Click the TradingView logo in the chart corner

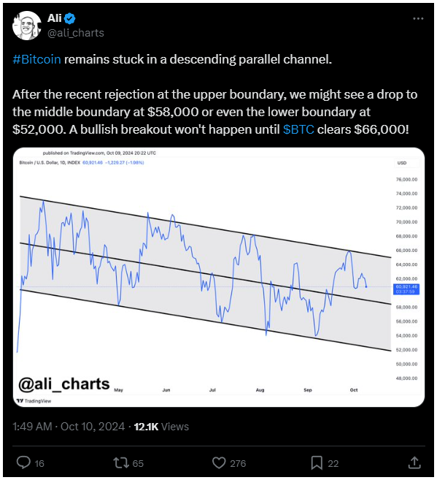click(34, 400)
